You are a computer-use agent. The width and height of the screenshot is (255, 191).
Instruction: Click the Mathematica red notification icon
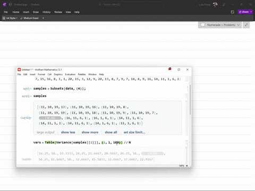(x=170, y=69)
